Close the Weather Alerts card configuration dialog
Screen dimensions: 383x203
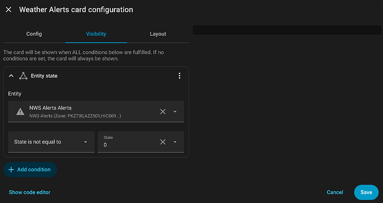click(x=8, y=9)
